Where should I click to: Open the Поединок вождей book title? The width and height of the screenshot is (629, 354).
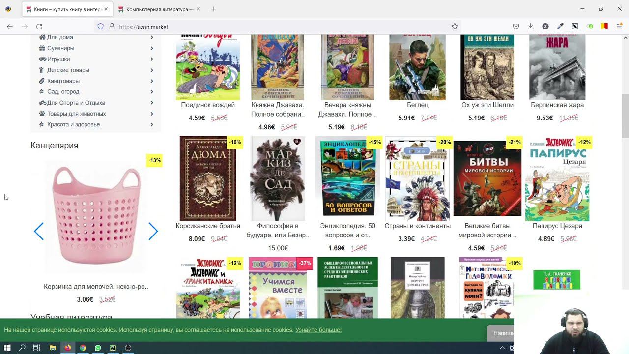tap(208, 105)
